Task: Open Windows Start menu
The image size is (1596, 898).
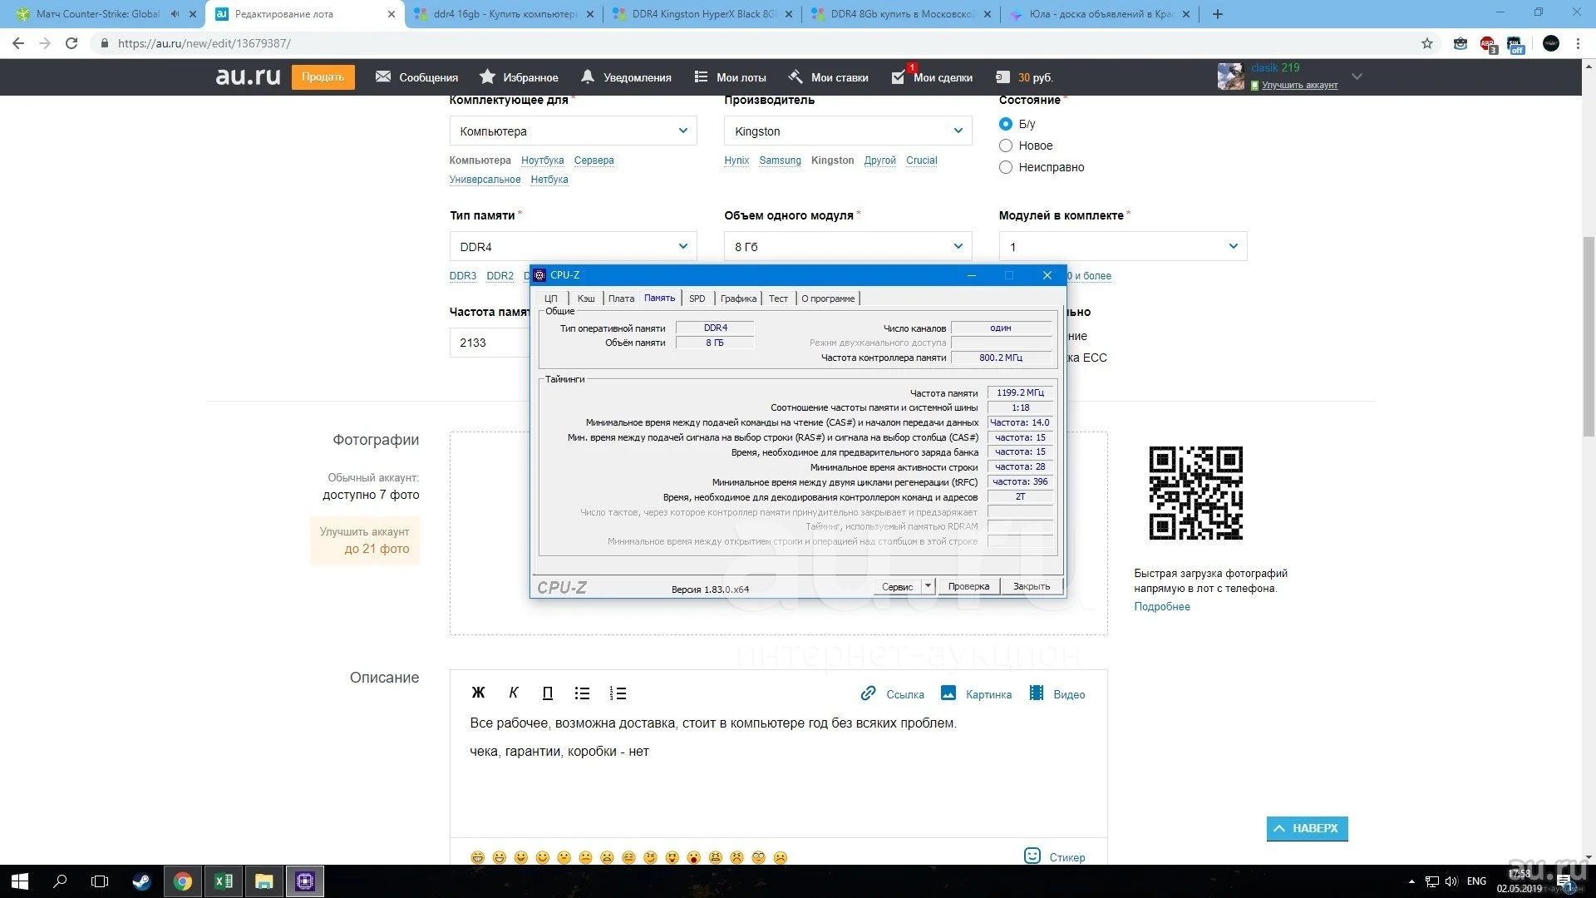Action: (20, 881)
